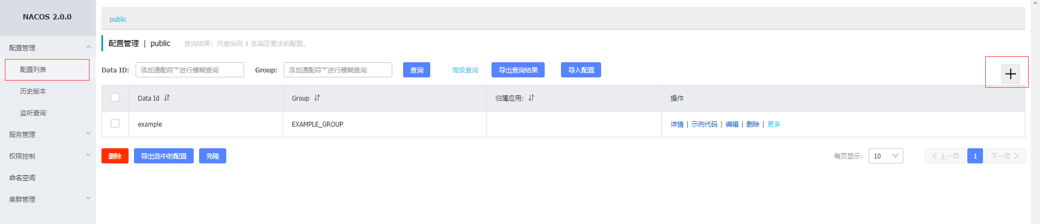Viewport: 1040px width, 224px height.
Task: Click the 克隆 clone button
Action: (213, 156)
